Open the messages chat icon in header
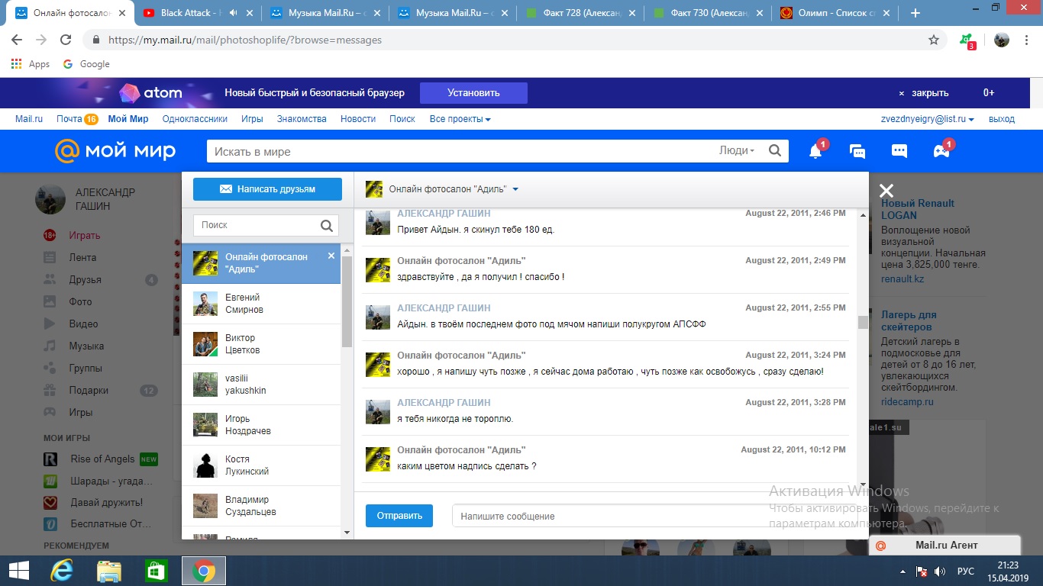1043x586 pixels. pyautogui.click(x=857, y=151)
